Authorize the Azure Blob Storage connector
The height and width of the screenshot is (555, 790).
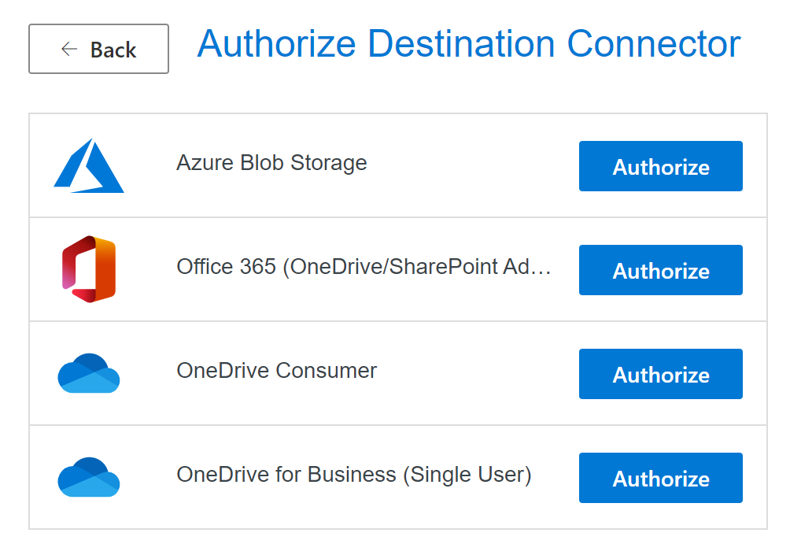(x=660, y=166)
